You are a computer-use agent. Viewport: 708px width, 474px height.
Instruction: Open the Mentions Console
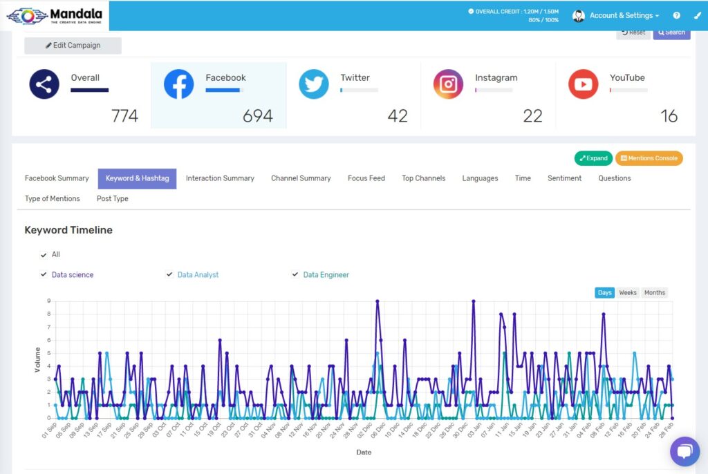(x=649, y=158)
